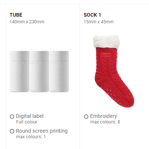The height and width of the screenshot is (149, 149).
Task: Select the Embroidery radio button
Action: [x=86, y=116]
